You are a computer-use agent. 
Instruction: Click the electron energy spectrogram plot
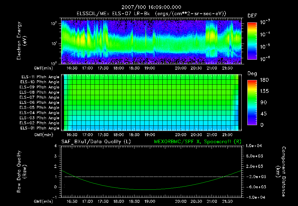tap(151, 41)
